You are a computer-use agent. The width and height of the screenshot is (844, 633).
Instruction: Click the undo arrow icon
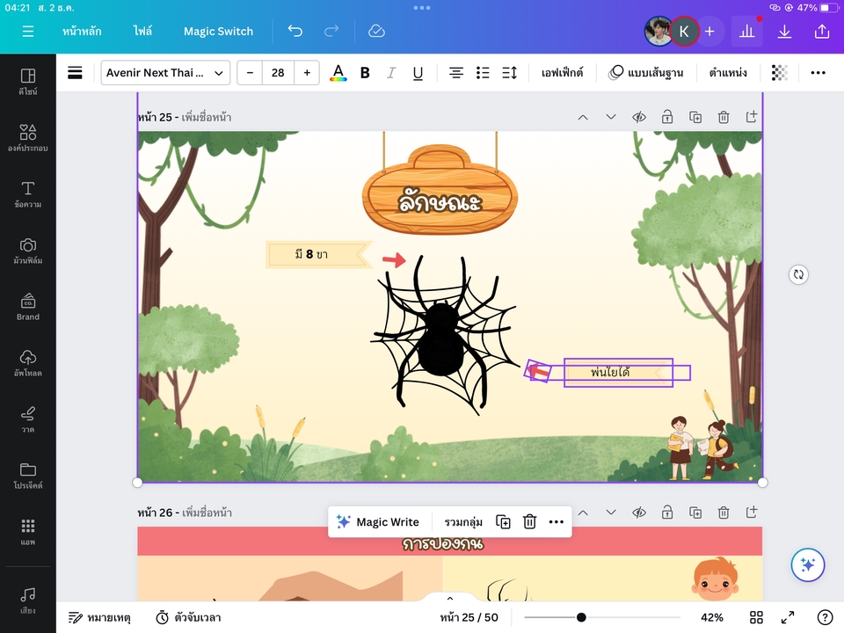tap(295, 31)
